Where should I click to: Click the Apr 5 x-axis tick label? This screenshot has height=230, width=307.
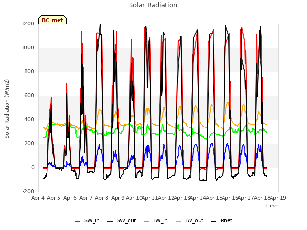[54, 198]
